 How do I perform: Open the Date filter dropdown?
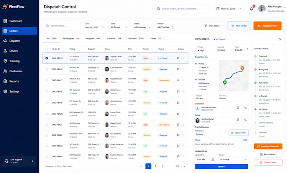95,26
